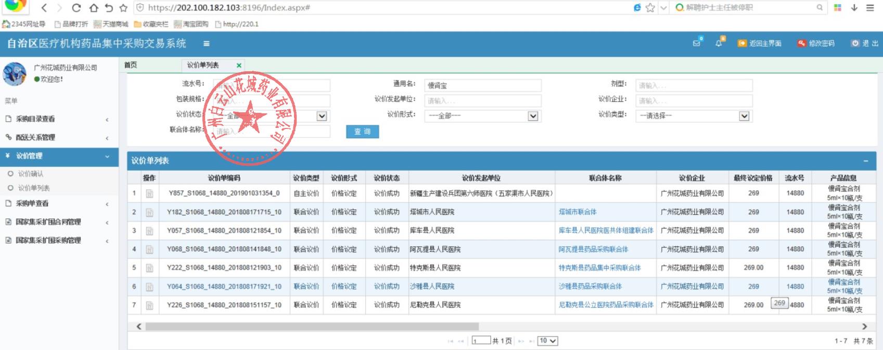Screen dimensions: 883x350
Task: Open the document icon for row Y057_S1068_14880_201808121854_10
Action: (x=149, y=231)
